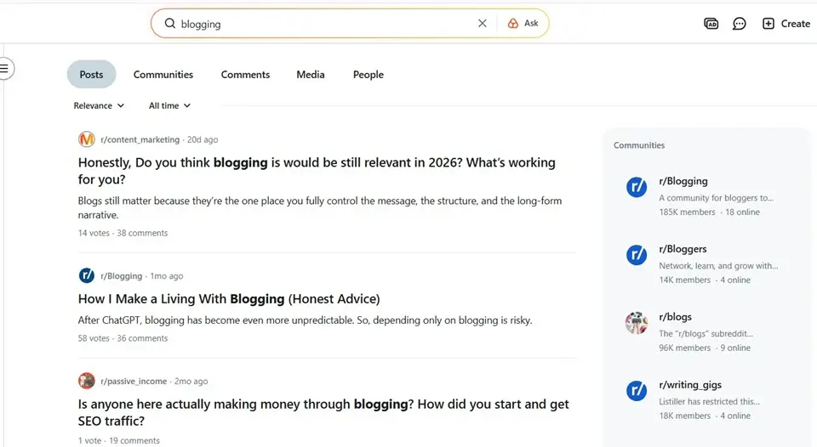The image size is (817, 447).
Task: Click the search magnifier icon
Action: tap(170, 24)
